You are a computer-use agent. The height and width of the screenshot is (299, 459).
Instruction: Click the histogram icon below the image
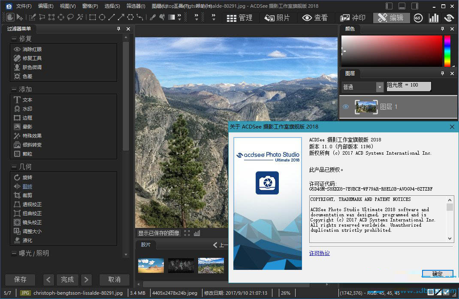pos(197,233)
